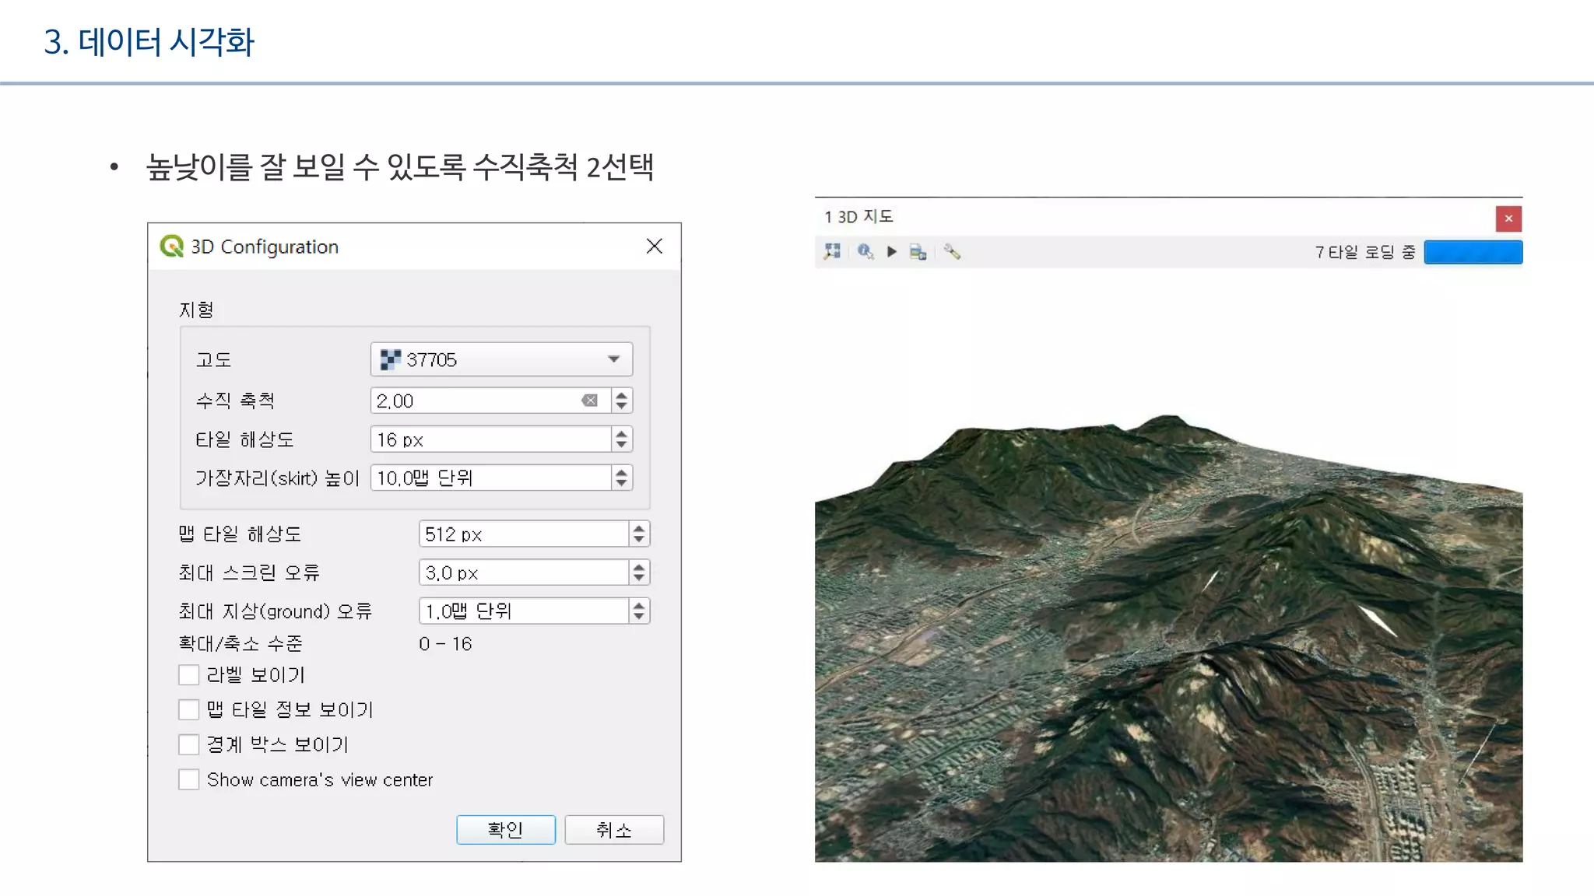Click Save as Image icon in 3D map toolbar
This screenshot has height=896, width=1594.
click(918, 252)
